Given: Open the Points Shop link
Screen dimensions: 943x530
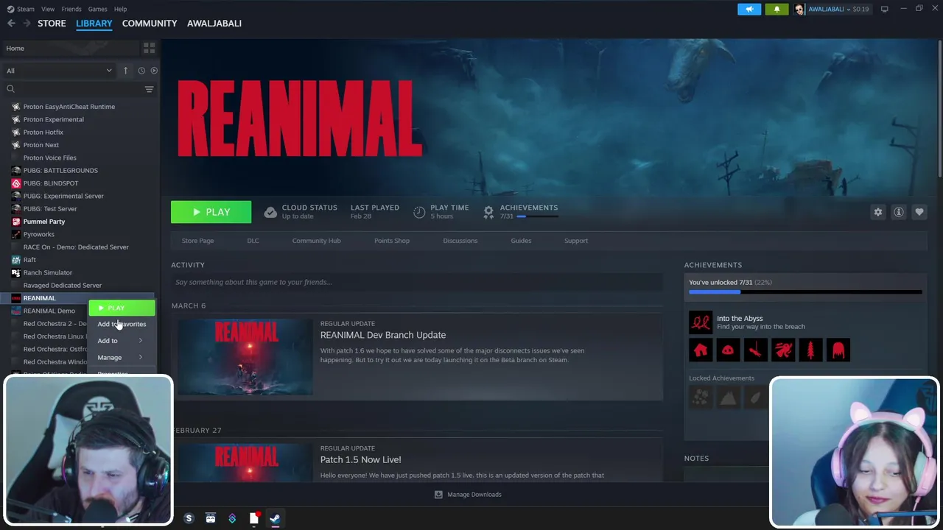Looking at the screenshot, I should pyautogui.click(x=392, y=241).
